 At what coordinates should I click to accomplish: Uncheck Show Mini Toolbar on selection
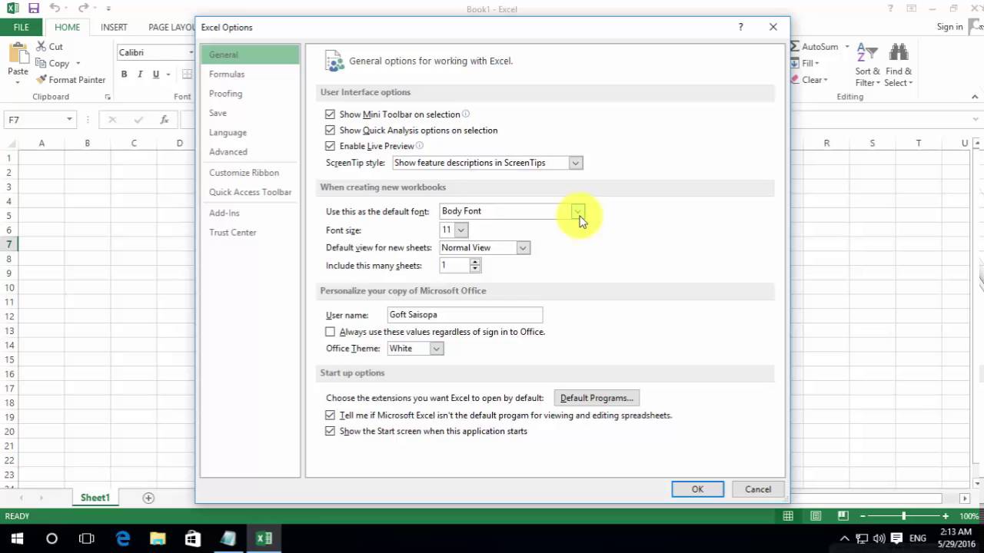pyautogui.click(x=331, y=114)
